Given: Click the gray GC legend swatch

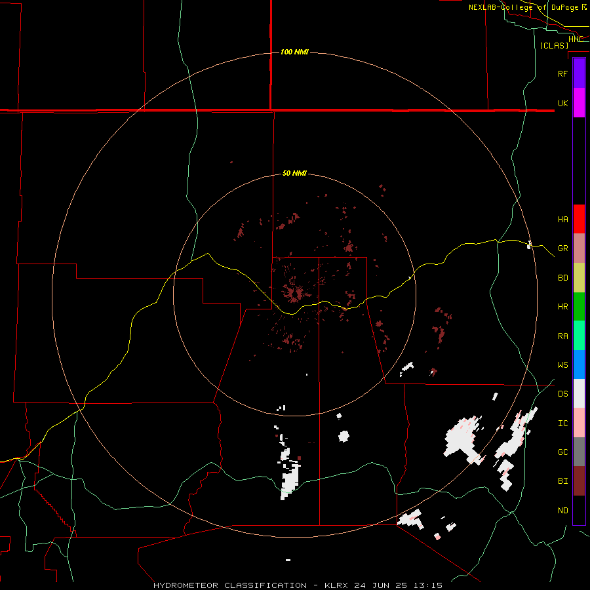Looking at the screenshot, I should click(x=579, y=452).
